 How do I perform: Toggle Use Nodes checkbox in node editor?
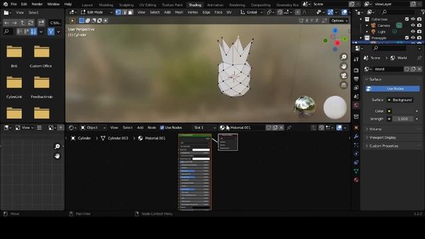(162, 127)
